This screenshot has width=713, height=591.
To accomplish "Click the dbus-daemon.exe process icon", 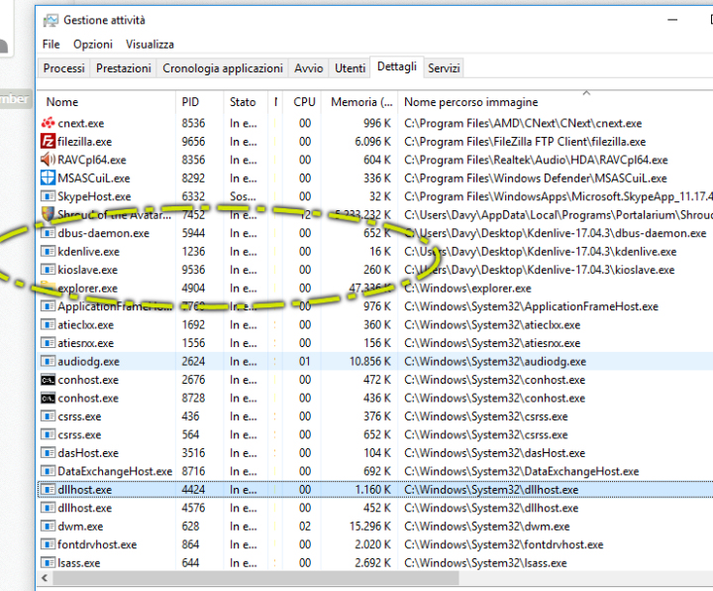I will coord(48,233).
